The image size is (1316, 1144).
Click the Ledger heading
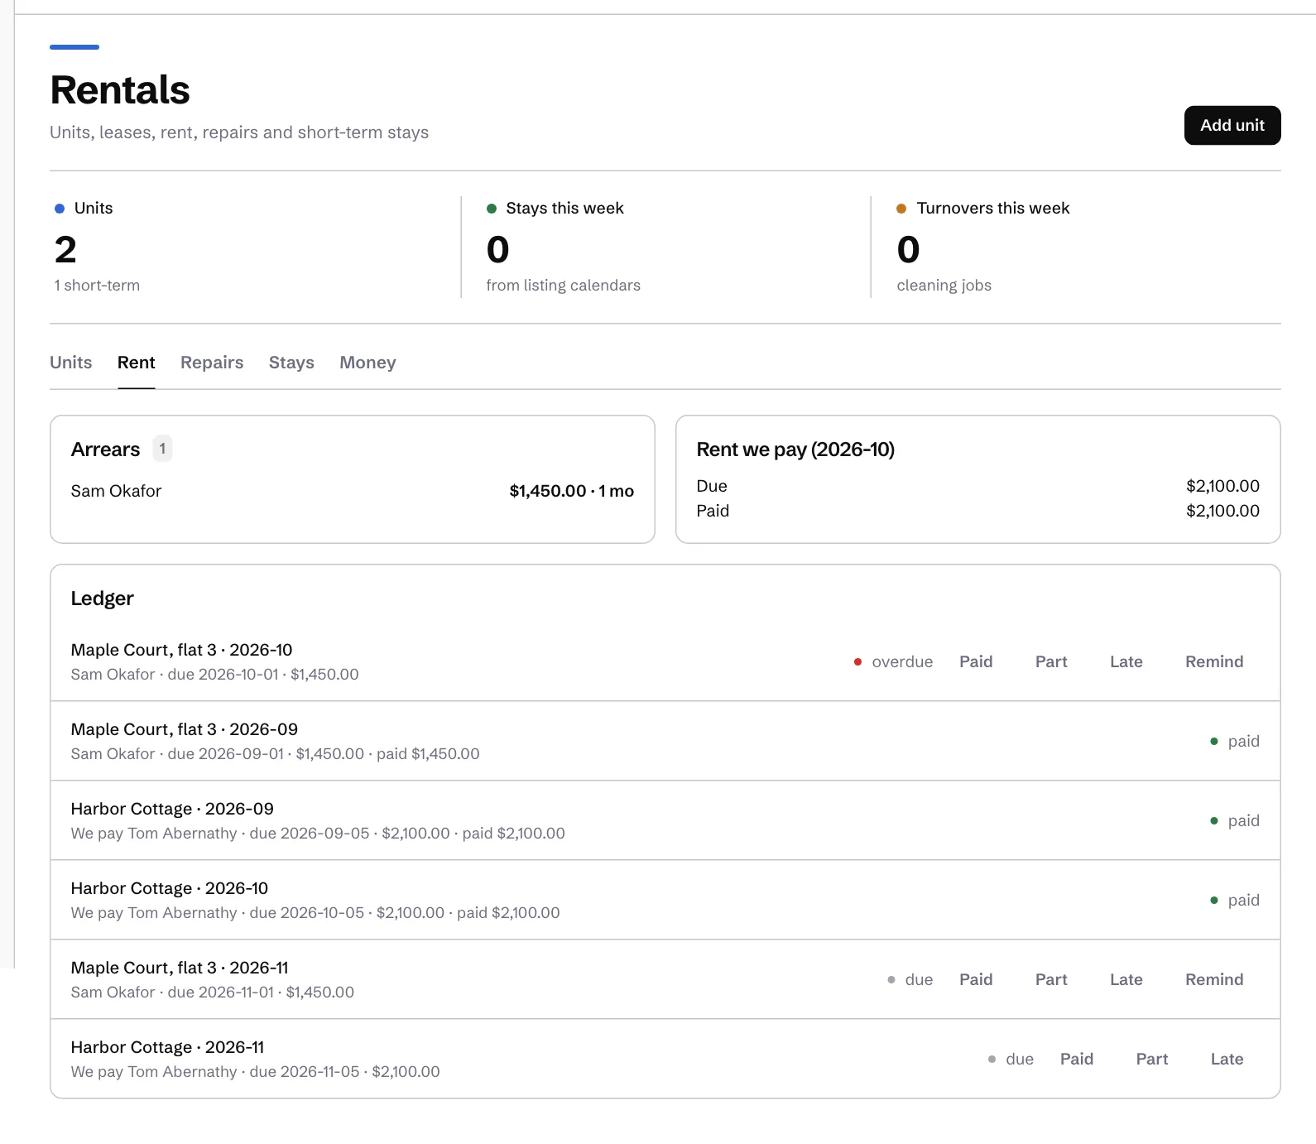(103, 598)
